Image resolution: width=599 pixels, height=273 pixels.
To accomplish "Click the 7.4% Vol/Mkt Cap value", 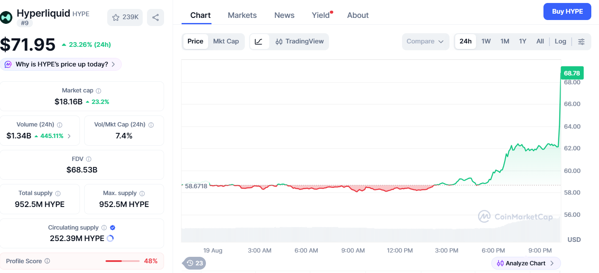I will (x=124, y=136).
